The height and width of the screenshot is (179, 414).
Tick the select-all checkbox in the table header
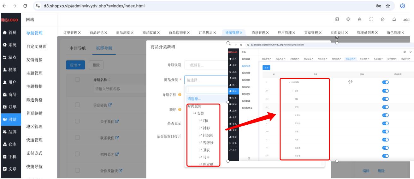(x=77, y=79)
